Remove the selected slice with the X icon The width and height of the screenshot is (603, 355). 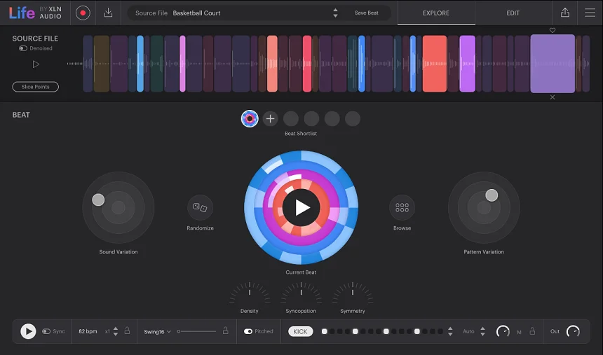(x=553, y=97)
